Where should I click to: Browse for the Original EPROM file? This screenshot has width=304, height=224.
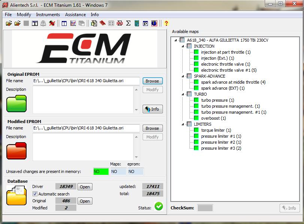(x=153, y=81)
